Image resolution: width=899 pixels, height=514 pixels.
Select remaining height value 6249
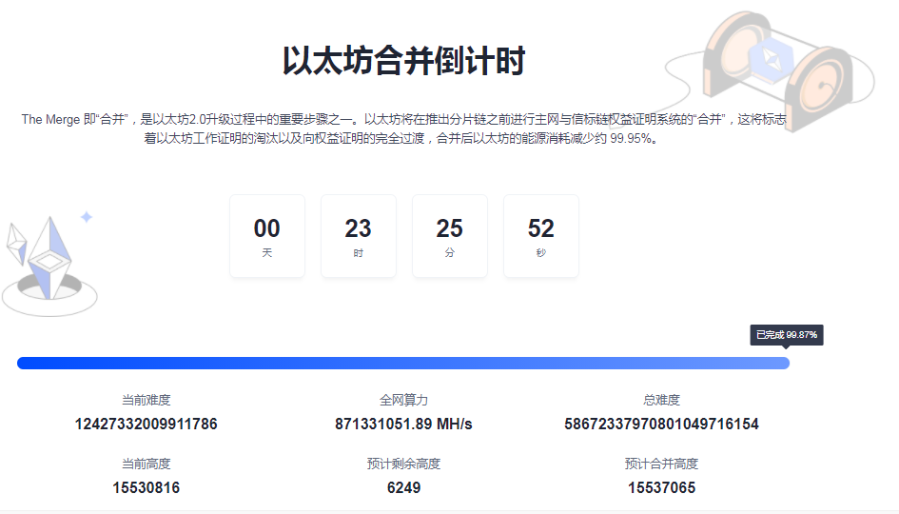tap(403, 487)
